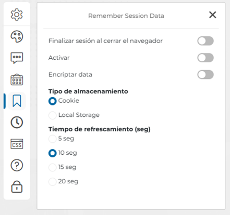Open the gear settings icon in sidebar

point(17,15)
